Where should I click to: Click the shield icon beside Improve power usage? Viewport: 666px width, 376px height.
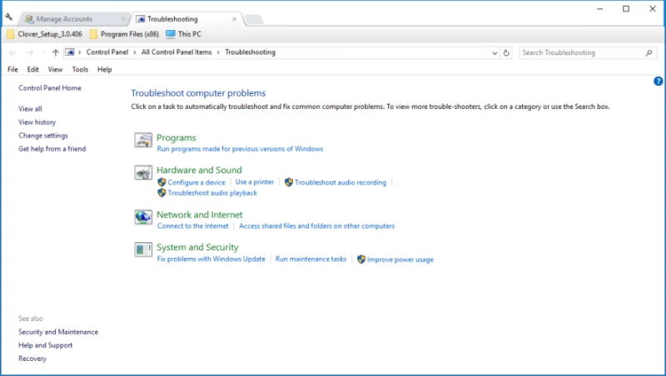coord(361,260)
